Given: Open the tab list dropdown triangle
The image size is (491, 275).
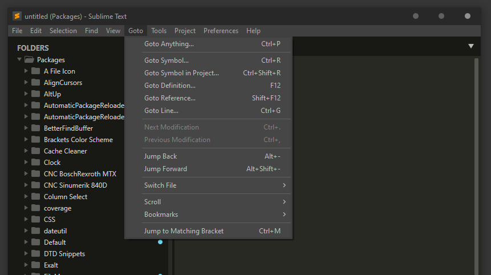Looking at the screenshot, I should tap(470, 46).
